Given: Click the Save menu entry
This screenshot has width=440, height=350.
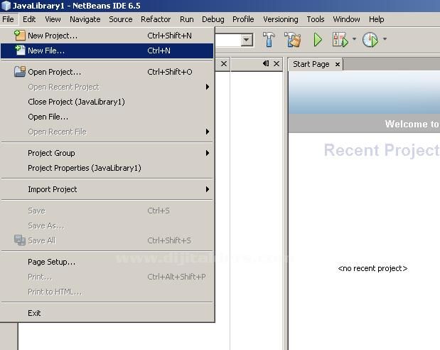Looking at the screenshot, I should pos(107,211).
